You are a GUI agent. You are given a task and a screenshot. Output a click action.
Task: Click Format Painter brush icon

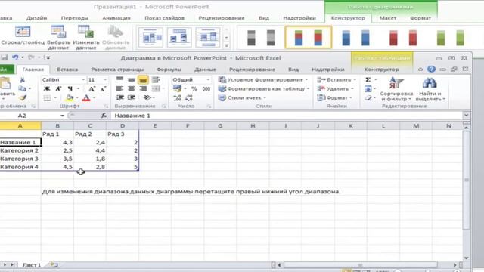22,97
